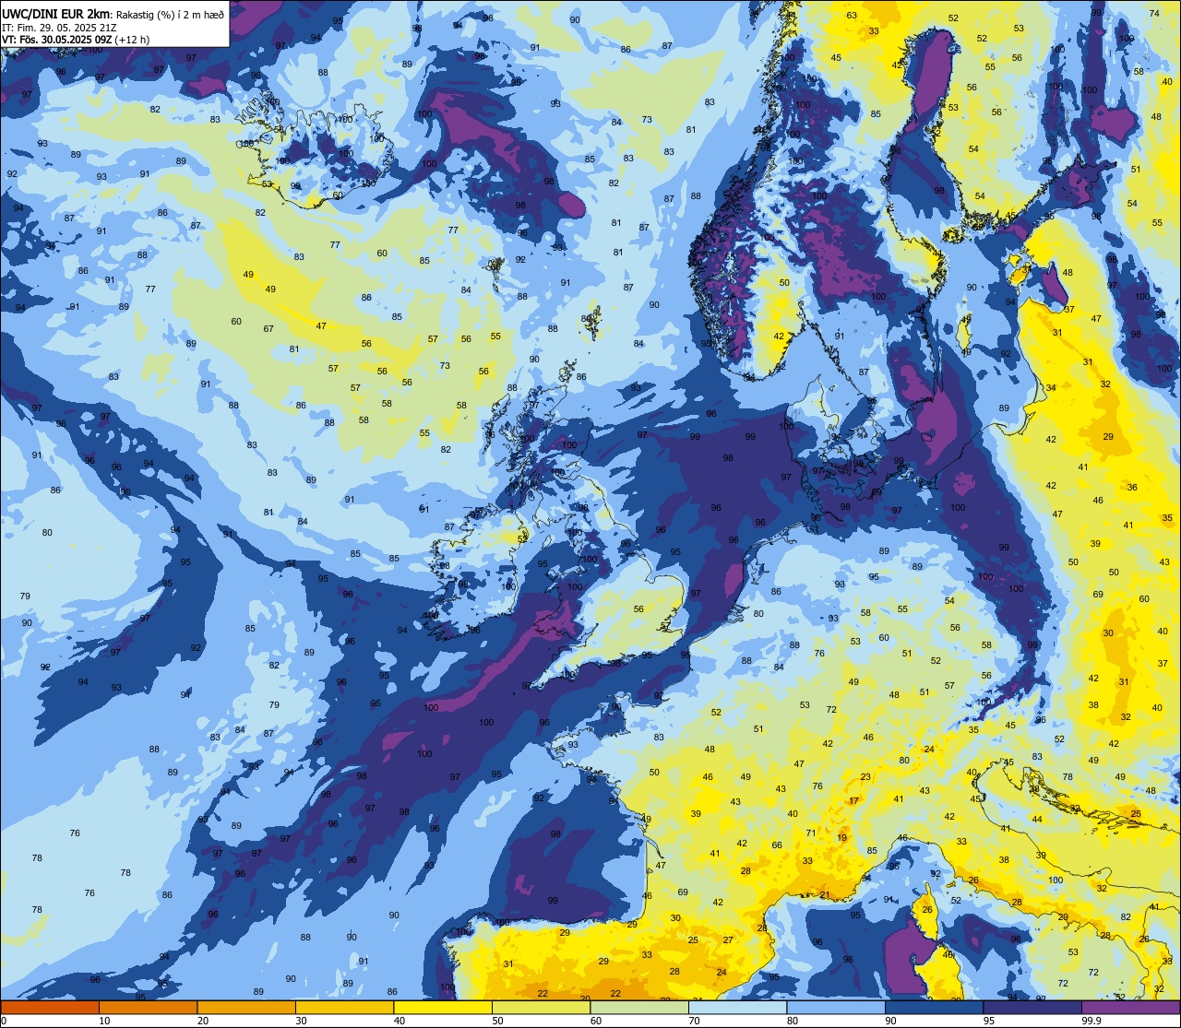Screen dimensions: 1181x1028
Task: Click the legend tick label "40"
Action: pyautogui.click(x=400, y=1021)
